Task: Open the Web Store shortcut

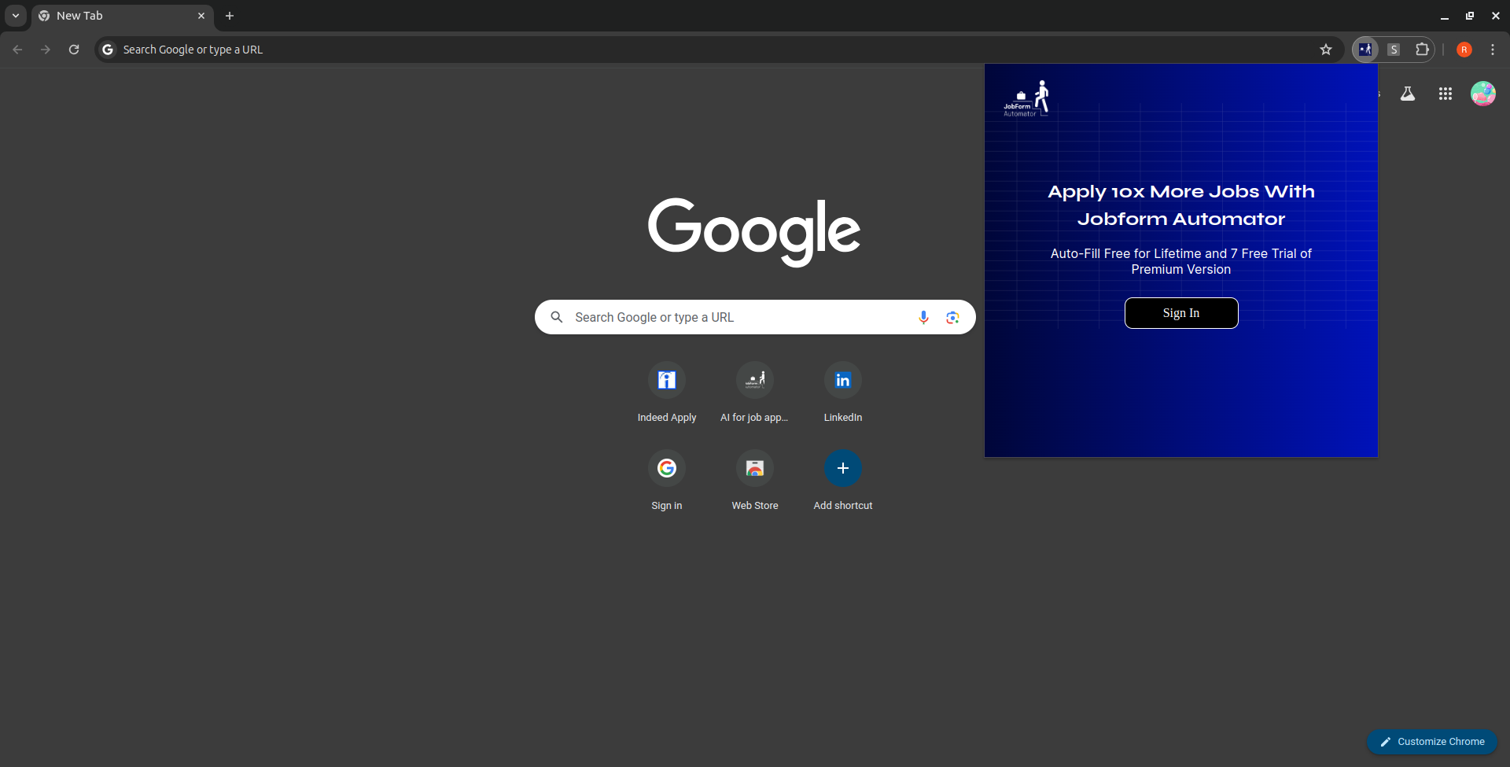Action: coord(755,481)
